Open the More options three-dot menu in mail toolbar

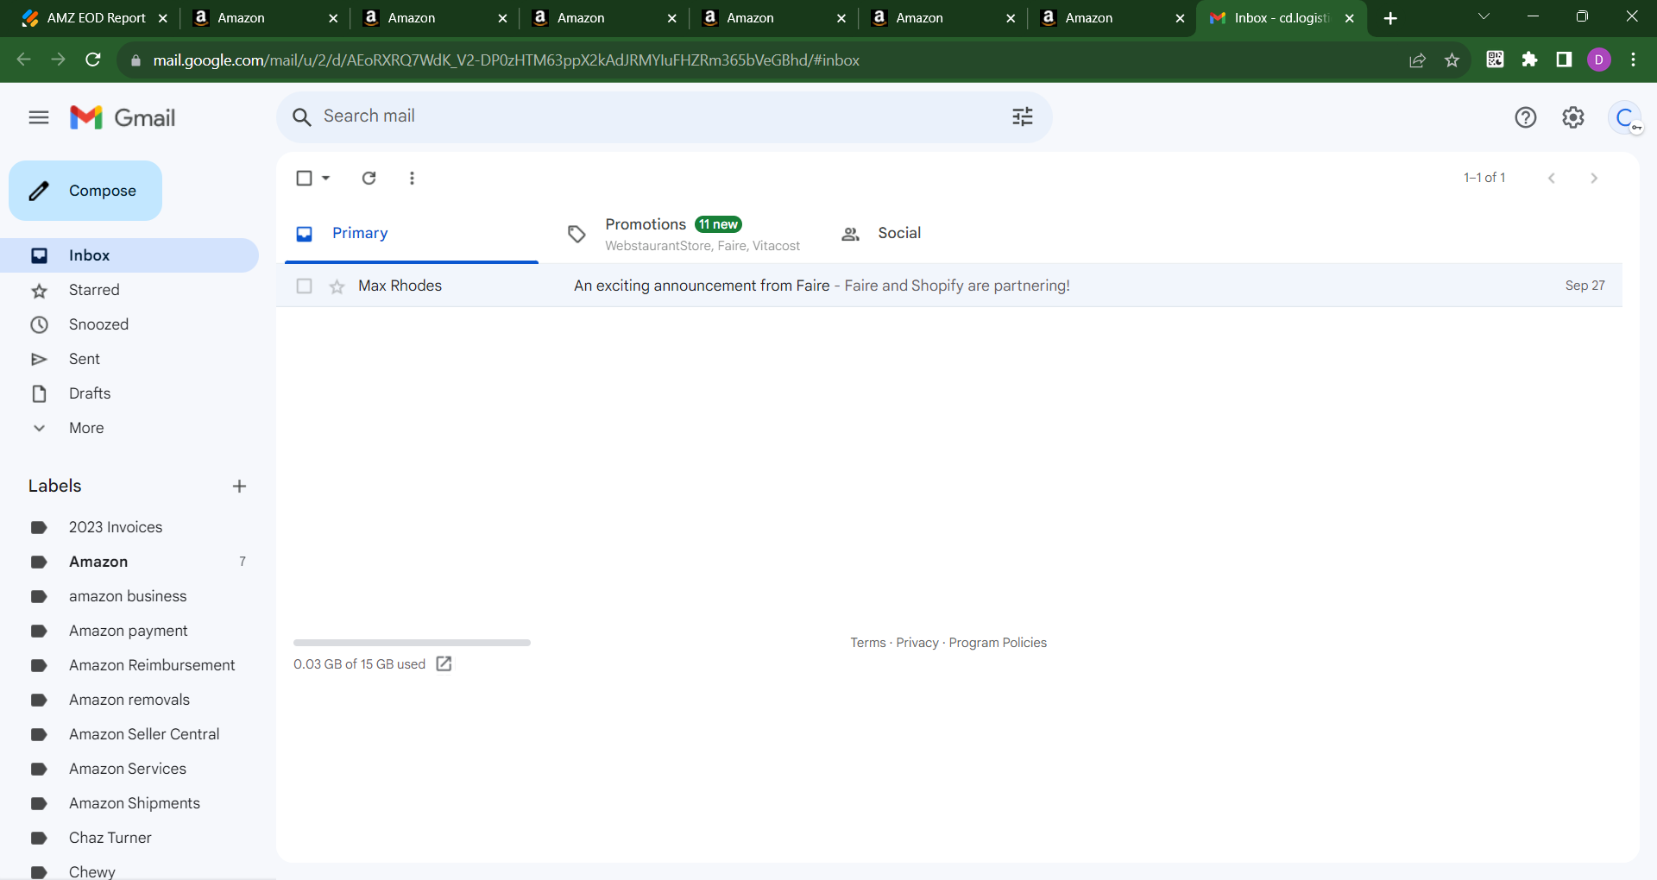point(412,178)
